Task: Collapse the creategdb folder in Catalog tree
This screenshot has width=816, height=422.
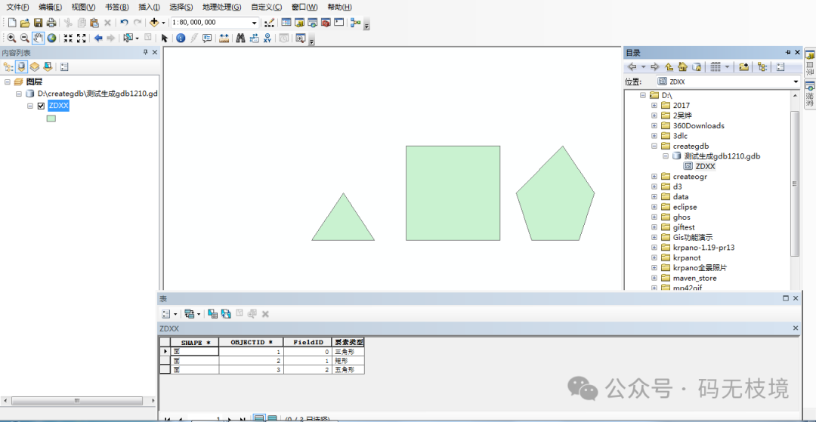Action: (654, 146)
